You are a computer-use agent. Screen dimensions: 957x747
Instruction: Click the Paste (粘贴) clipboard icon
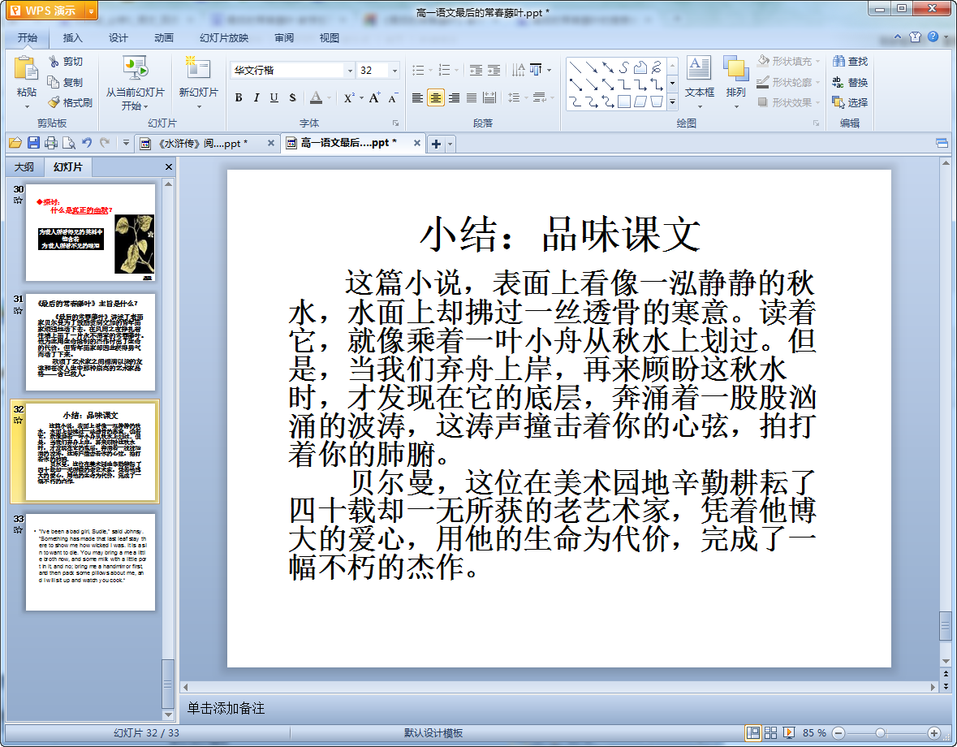coord(26,68)
